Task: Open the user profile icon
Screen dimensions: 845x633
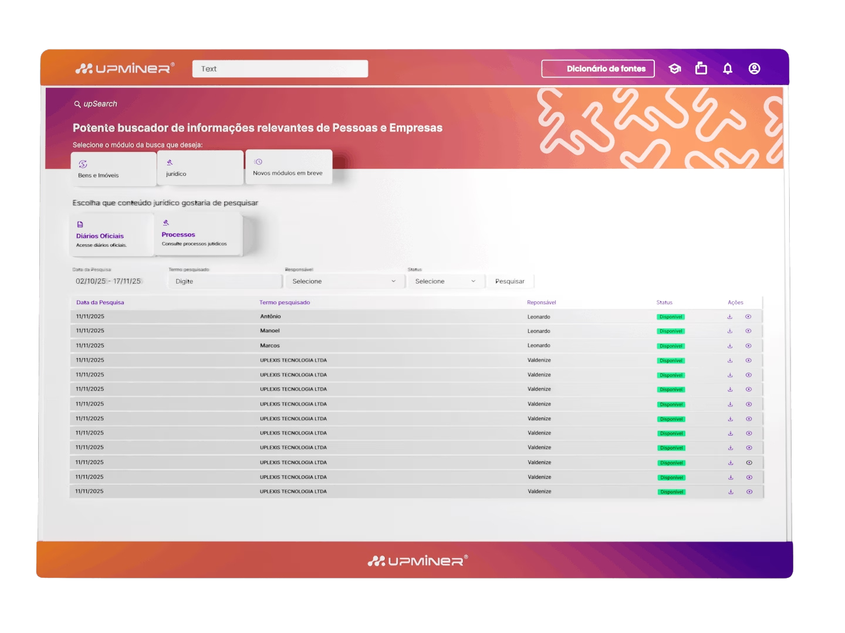Action: 755,69
